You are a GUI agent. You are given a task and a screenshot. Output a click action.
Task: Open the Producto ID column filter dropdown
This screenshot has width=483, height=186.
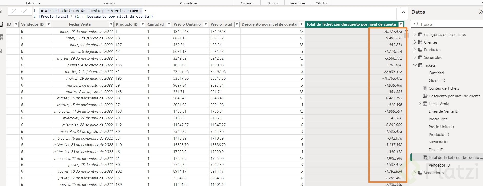[142, 24]
